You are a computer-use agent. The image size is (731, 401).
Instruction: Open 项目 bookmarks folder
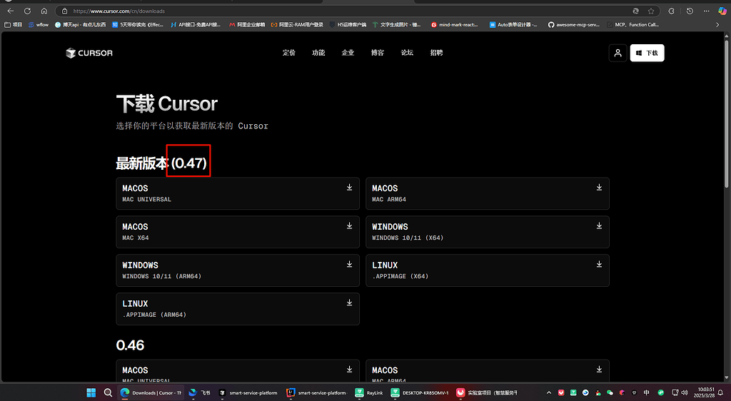pos(14,25)
